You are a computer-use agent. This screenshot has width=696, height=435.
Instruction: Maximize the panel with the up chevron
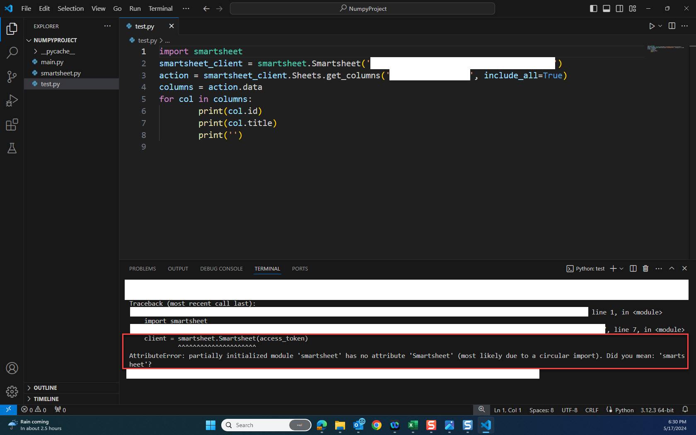click(x=672, y=268)
